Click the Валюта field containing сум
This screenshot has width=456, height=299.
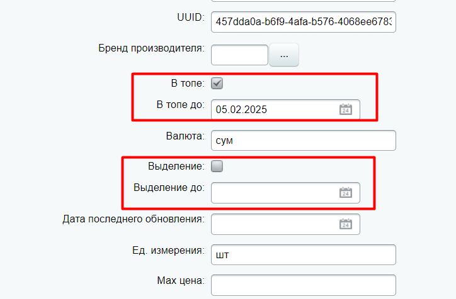tap(304, 140)
